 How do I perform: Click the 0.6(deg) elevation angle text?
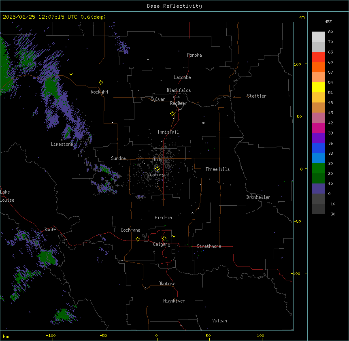(x=93, y=17)
